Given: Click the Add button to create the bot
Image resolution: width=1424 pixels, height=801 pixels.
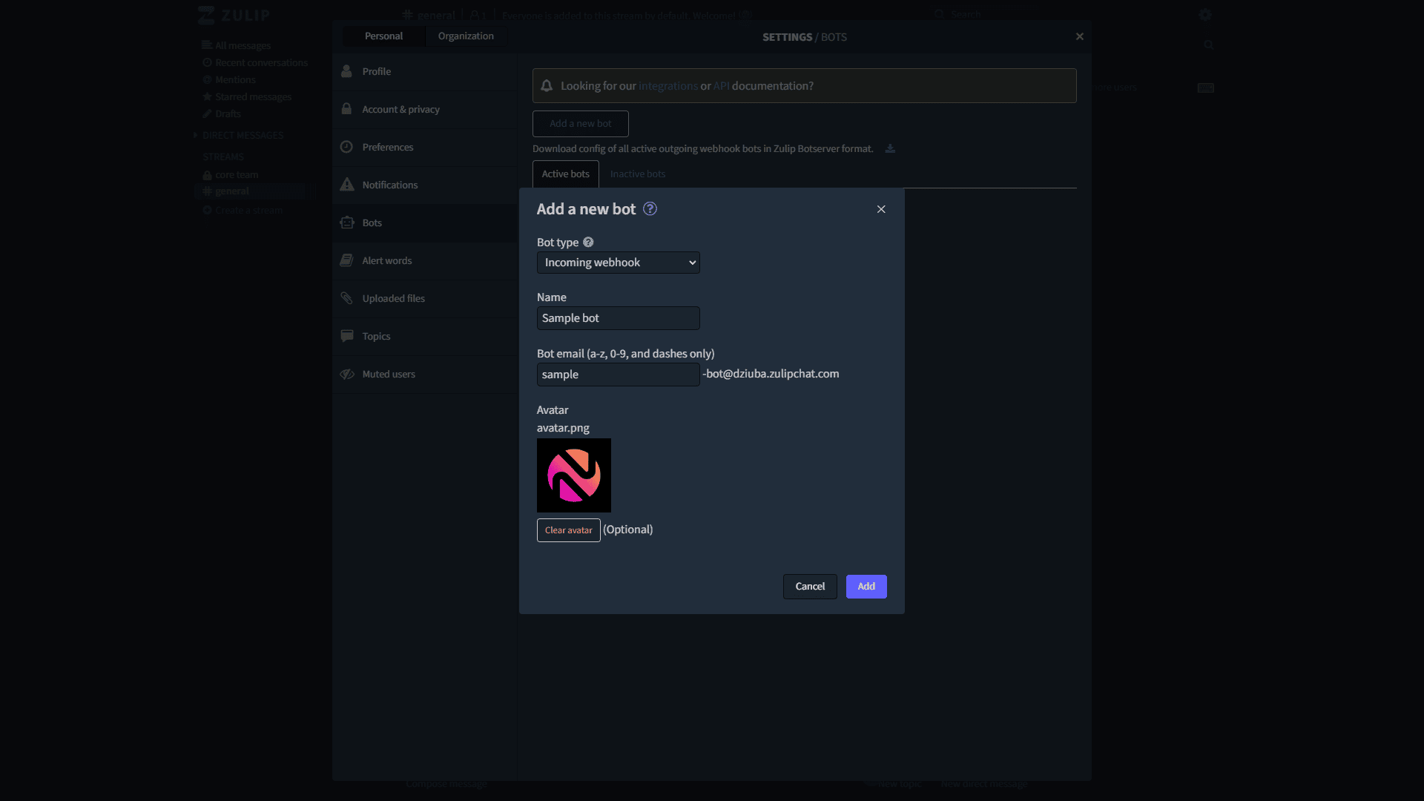Looking at the screenshot, I should coord(866,587).
